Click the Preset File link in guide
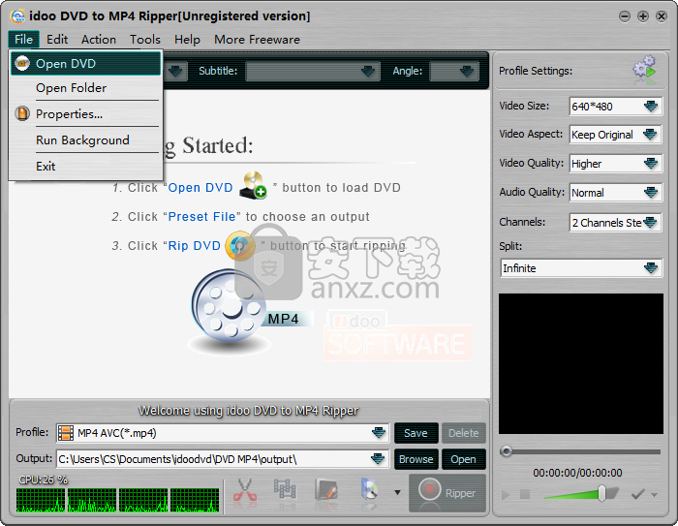678x526 pixels. (201, 216)
